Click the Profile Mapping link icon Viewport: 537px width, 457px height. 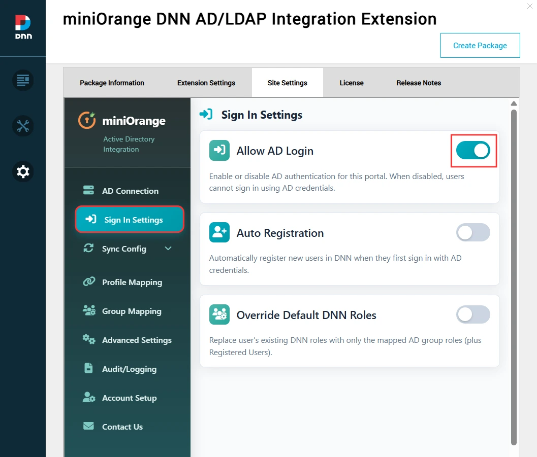[x=89, y=282]
